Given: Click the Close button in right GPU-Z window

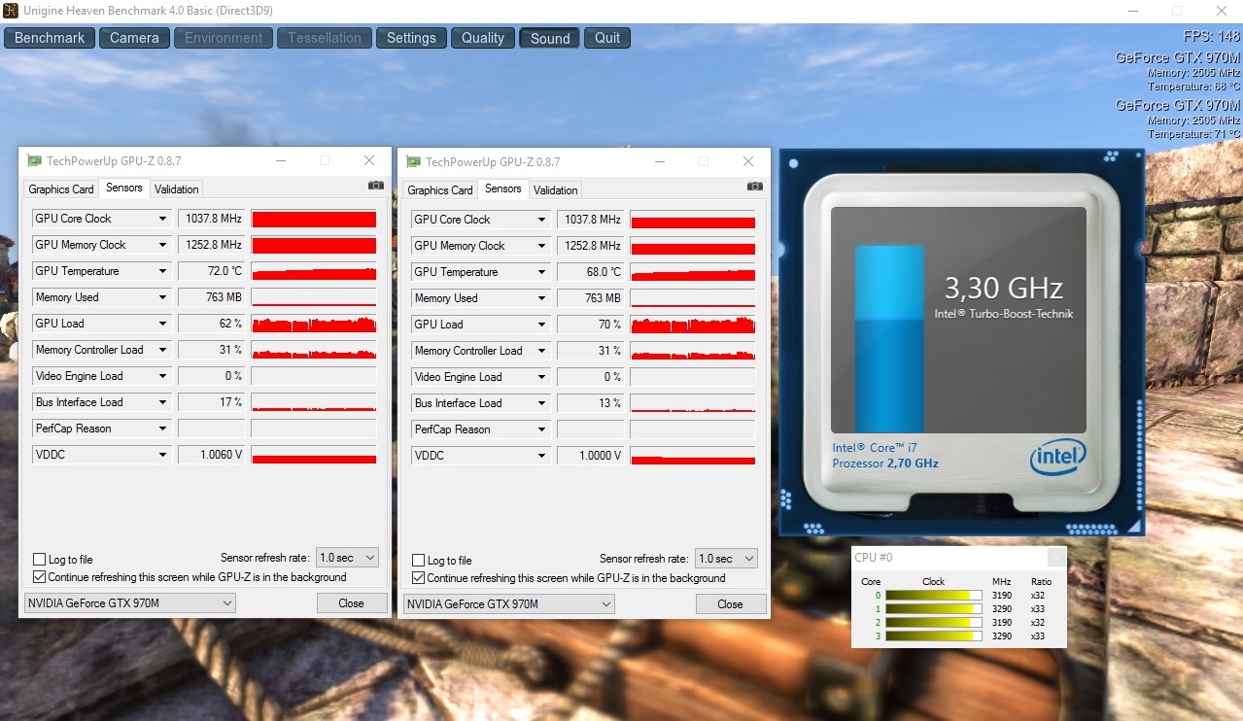Looking at the screenshot, I should pyautogui.click(x=730, y=604).
